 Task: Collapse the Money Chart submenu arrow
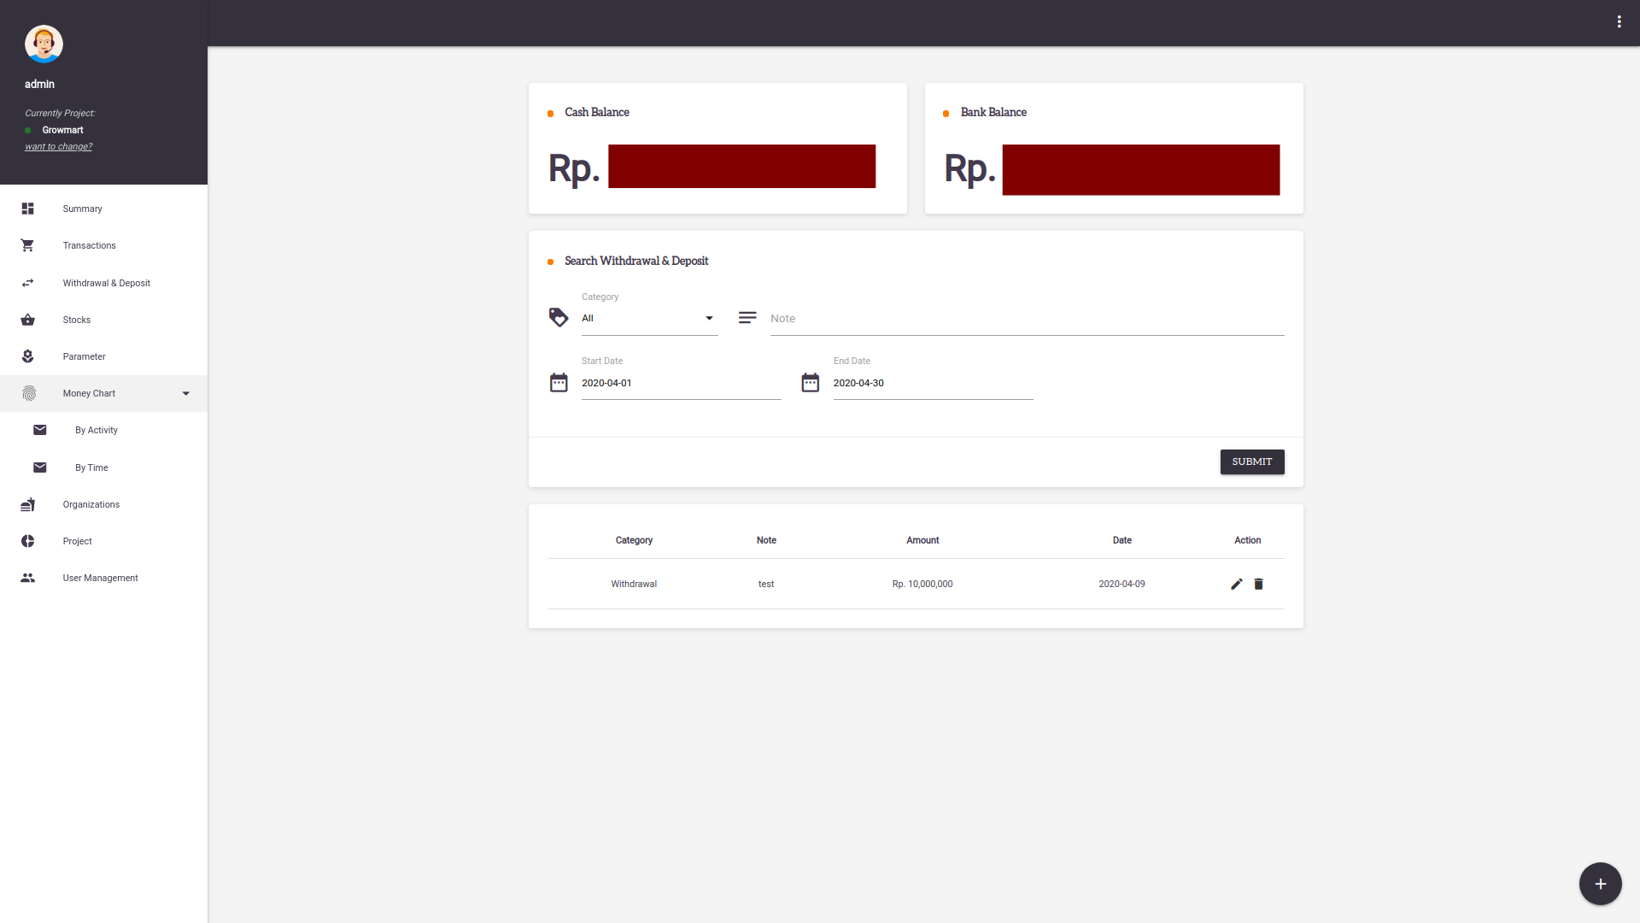pos(186,394)
